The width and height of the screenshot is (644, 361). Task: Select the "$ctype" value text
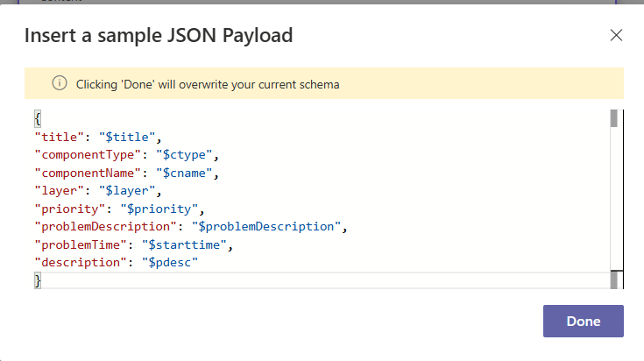(186, 155)
